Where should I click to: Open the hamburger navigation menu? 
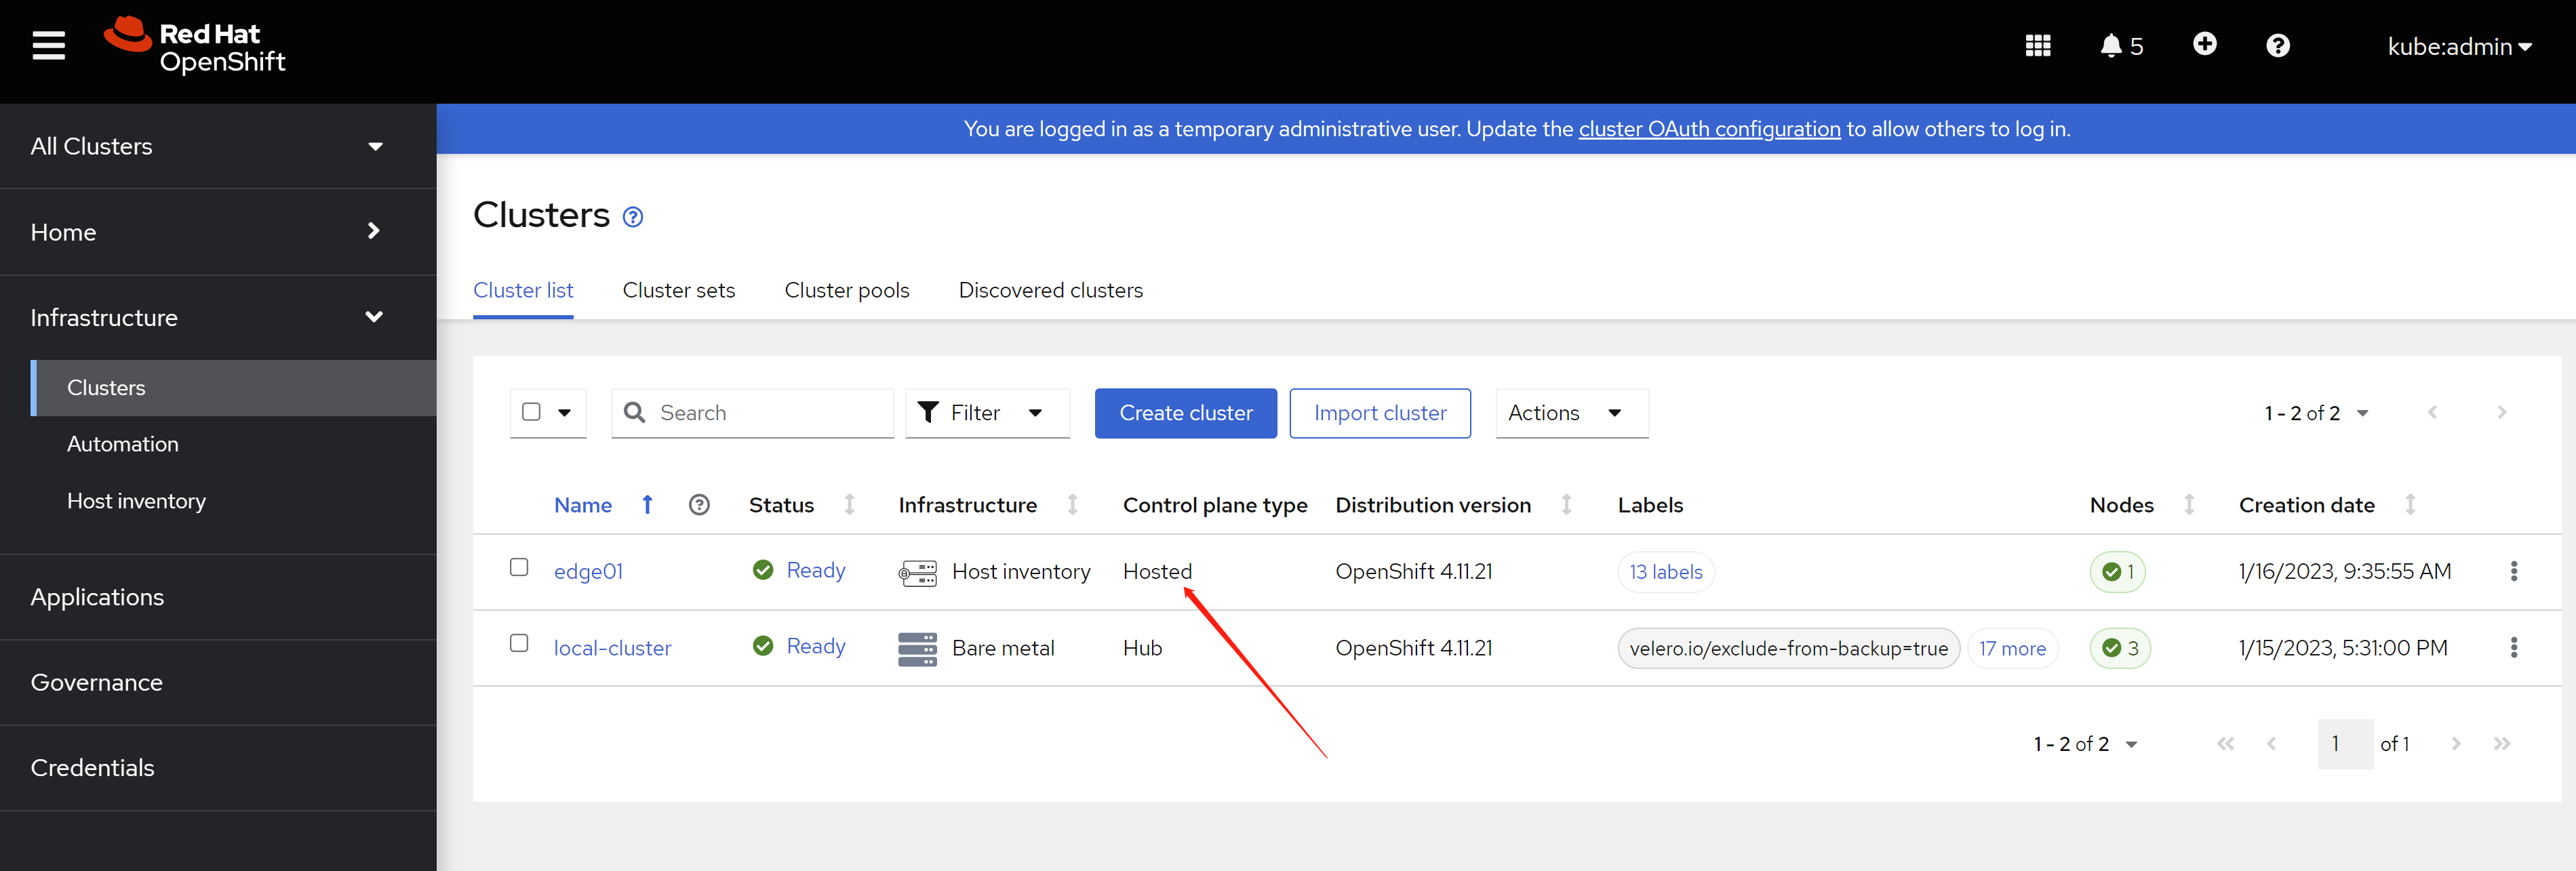tap(48, 46)
